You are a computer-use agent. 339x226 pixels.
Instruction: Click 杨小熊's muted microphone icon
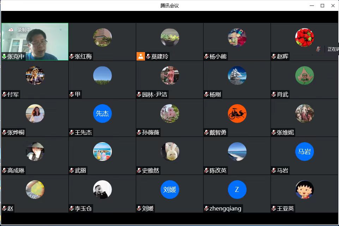pos(206,56)
